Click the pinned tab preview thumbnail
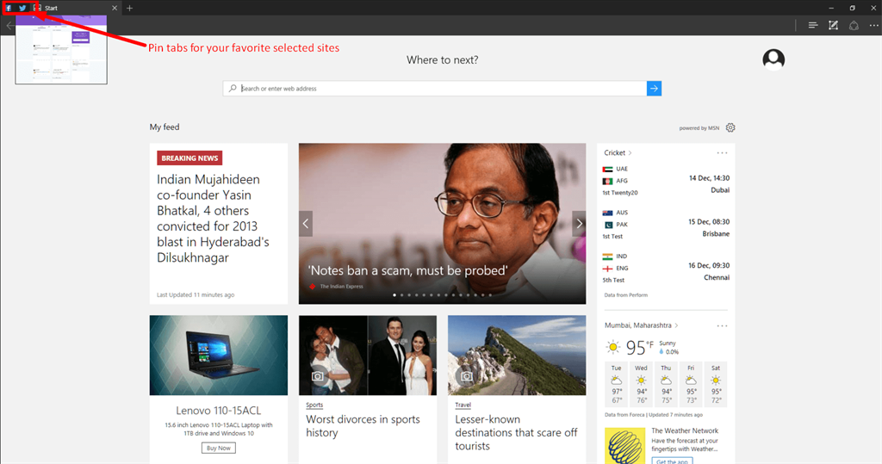This screenshot has height=464, width=882. tap(61, 49)
